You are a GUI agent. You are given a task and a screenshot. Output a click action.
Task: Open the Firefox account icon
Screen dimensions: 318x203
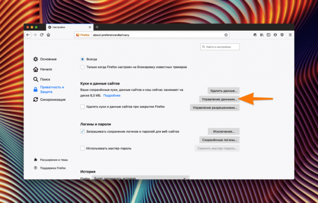click(x=275, y=35)
